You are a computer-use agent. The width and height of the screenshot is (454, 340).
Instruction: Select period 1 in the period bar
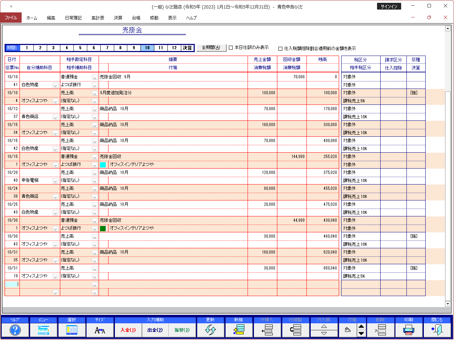[x=27, y=48]
